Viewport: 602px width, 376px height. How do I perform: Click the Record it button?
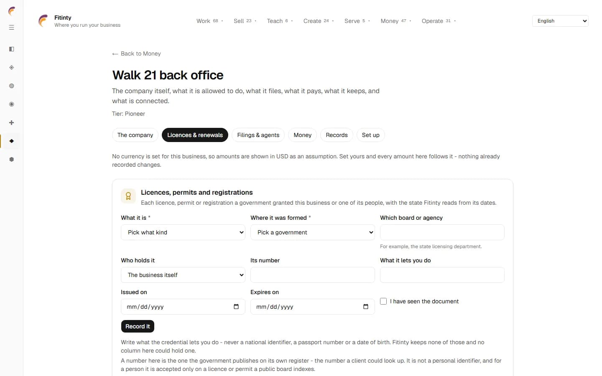click(x=138, y=326)
